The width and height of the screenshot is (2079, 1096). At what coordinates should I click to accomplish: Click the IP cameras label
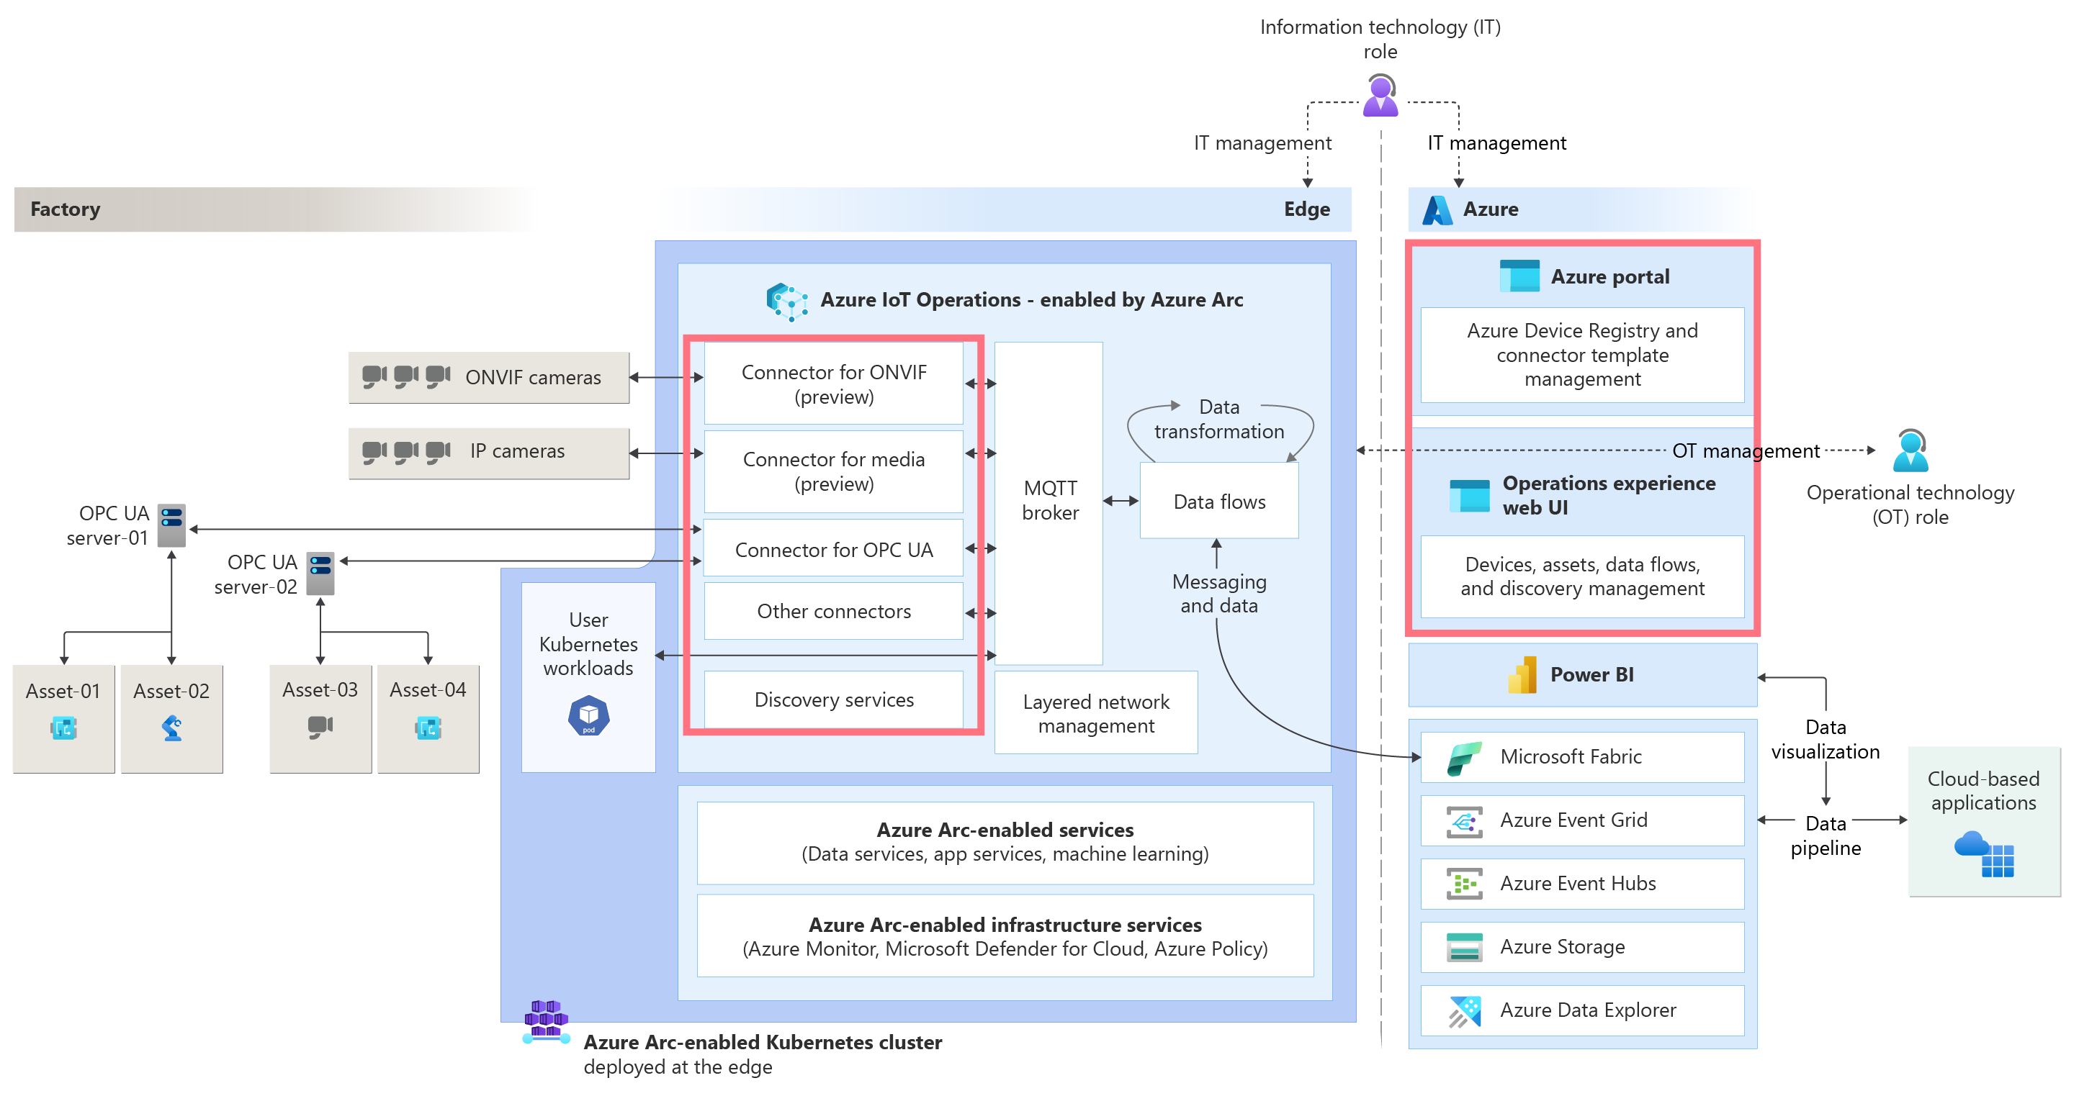517,452
